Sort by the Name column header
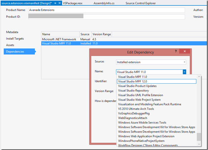Image resolution: width=208 pixels, height=150 pixels. pyautogui.click(x=61, y=34)
